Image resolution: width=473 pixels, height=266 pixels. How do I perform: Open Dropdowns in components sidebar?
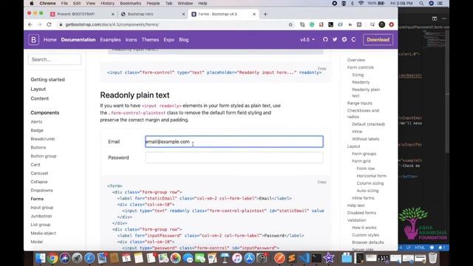[x=42, y=191]
